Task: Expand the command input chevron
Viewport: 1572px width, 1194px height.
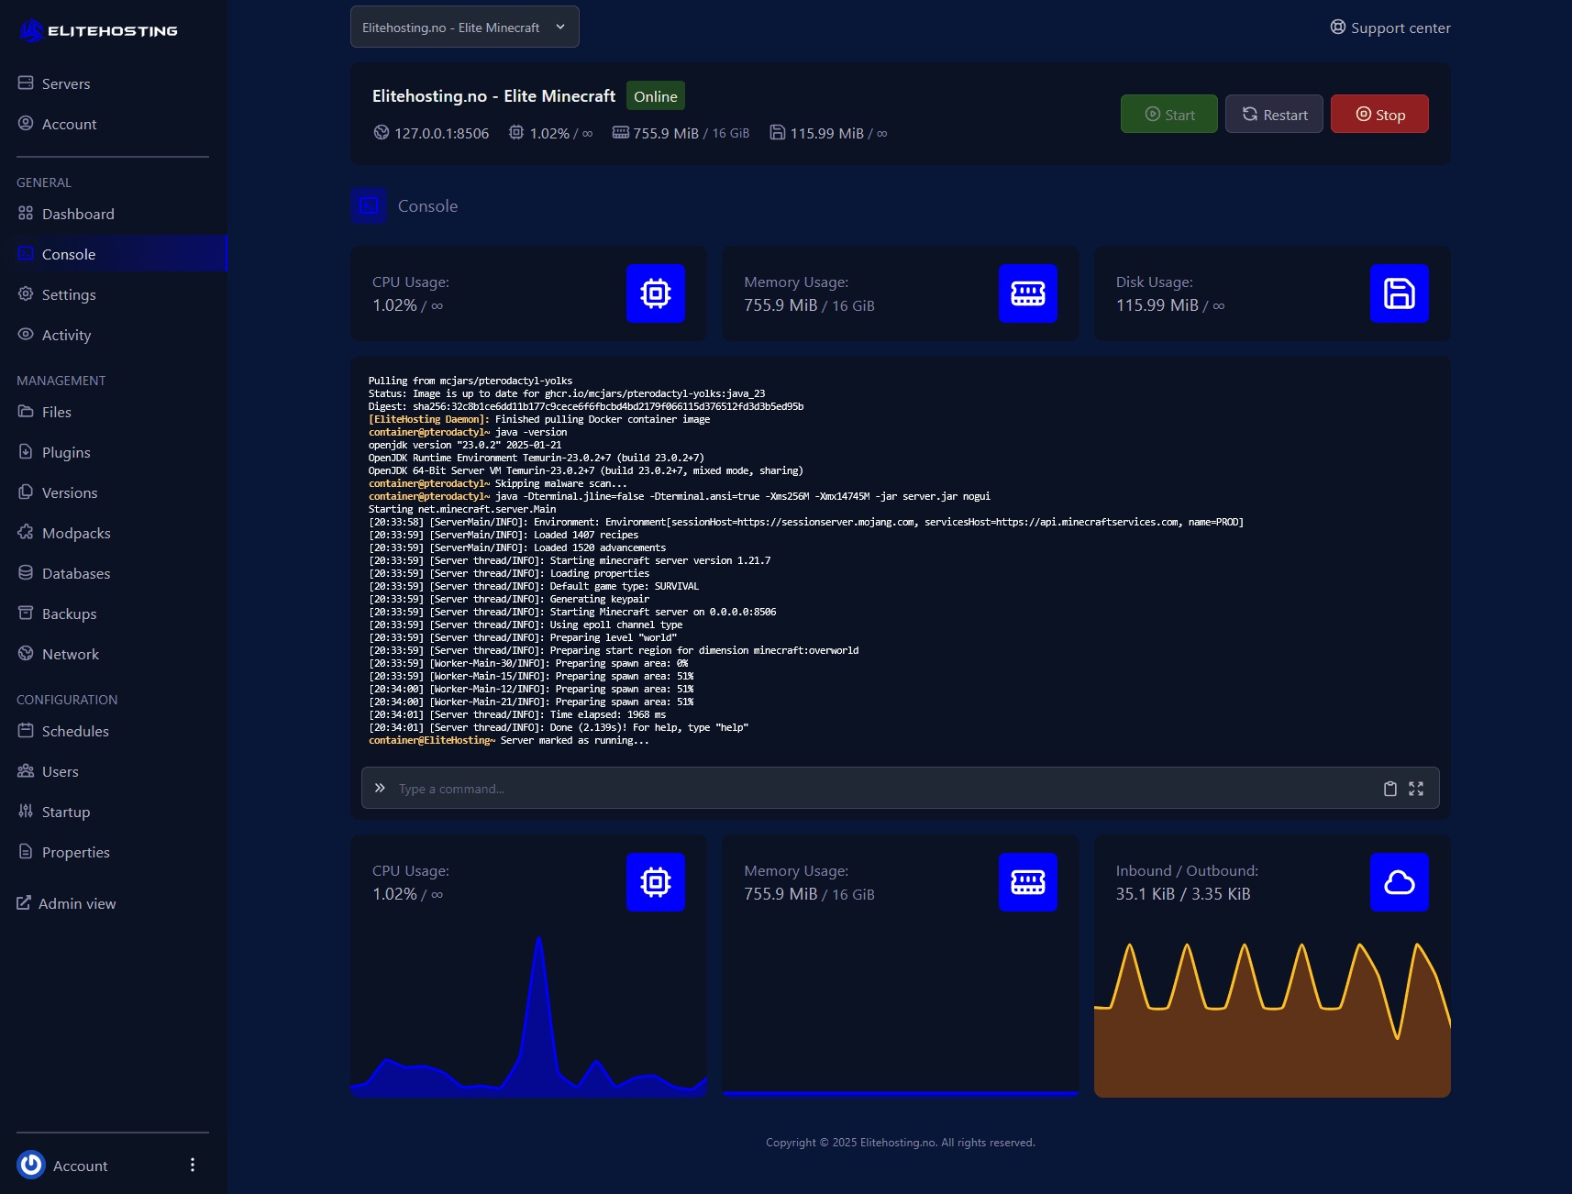Action: point(380,788)
